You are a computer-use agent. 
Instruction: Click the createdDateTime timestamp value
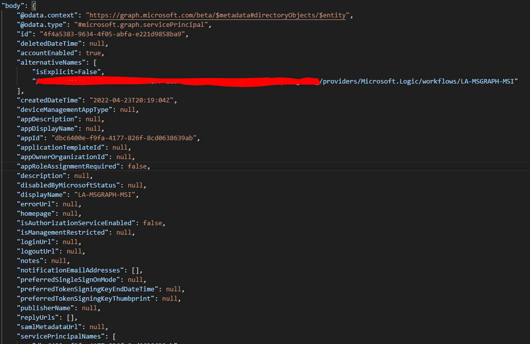[131, 100]
